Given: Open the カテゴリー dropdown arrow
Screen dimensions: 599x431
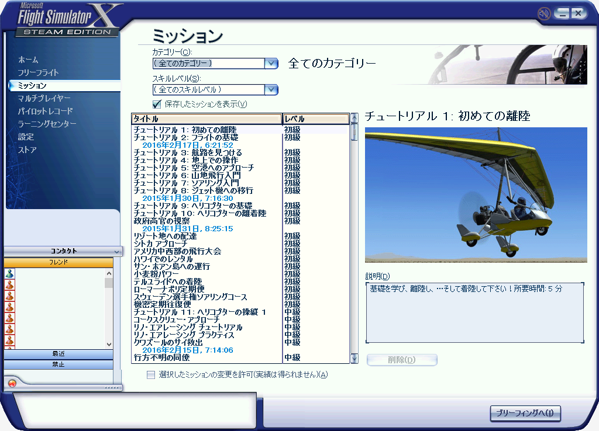Looking at the screenshot, I should point(271,63).
